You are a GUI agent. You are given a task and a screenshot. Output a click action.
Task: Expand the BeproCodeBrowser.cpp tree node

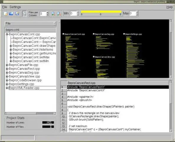tap(7, 80)
